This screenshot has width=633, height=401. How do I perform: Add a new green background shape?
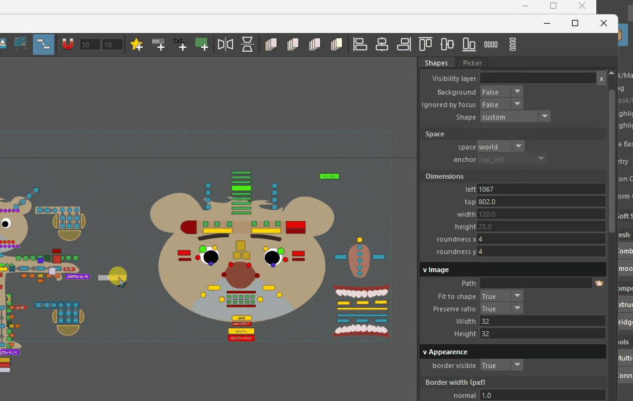pos(201,44)
